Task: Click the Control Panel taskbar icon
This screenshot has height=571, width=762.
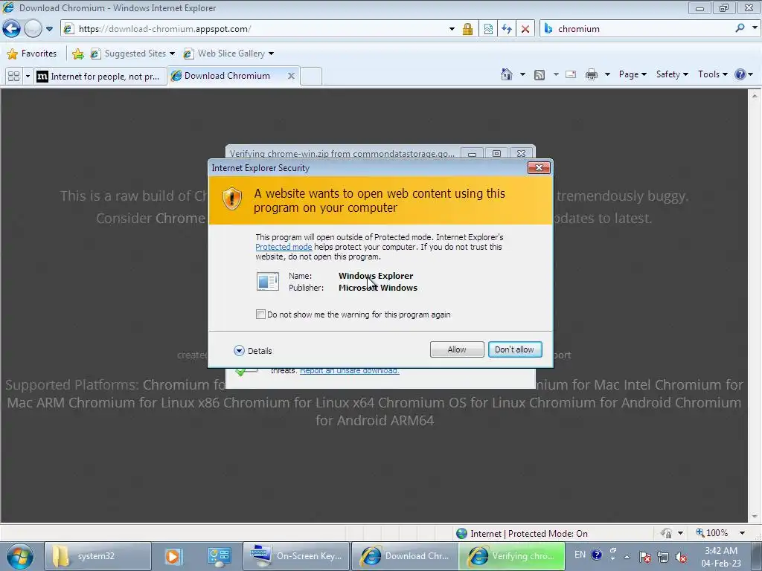Action: click(x=219, y=556)
